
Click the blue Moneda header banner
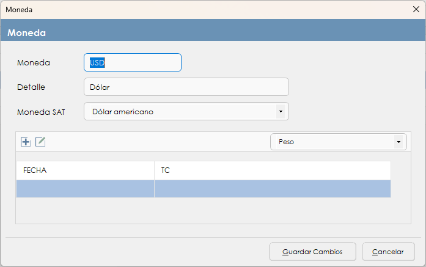point(213,32)
